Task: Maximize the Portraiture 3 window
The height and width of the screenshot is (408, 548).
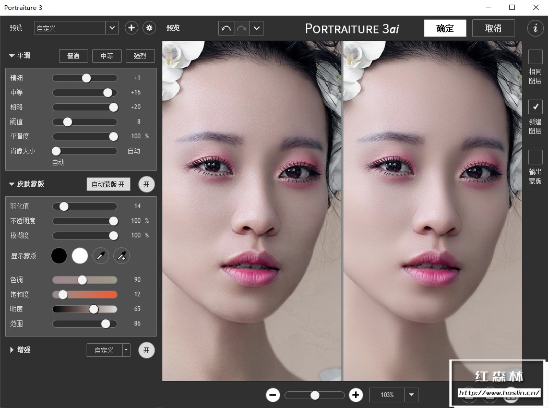Action: click(512, 7)
